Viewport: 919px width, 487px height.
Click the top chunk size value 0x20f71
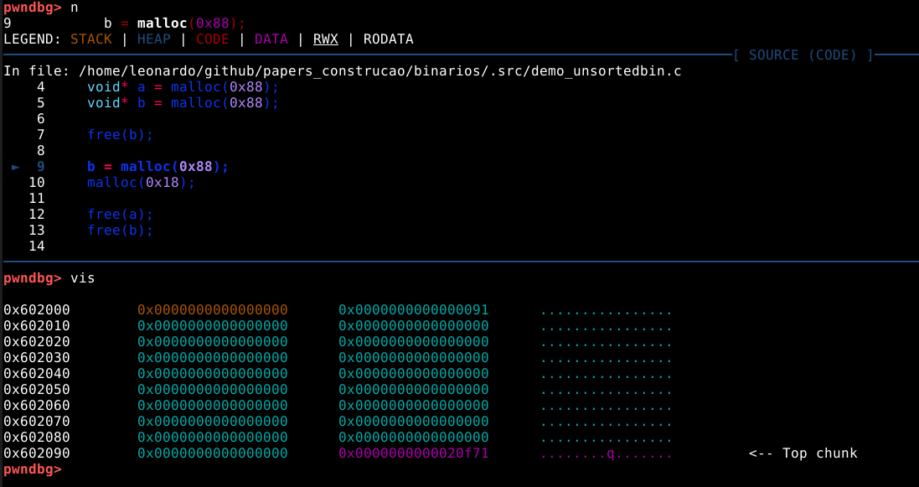tap(413, 453)
